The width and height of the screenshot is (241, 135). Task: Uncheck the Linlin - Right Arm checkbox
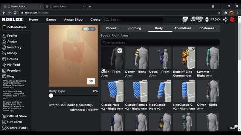click(x=119, y=51)
